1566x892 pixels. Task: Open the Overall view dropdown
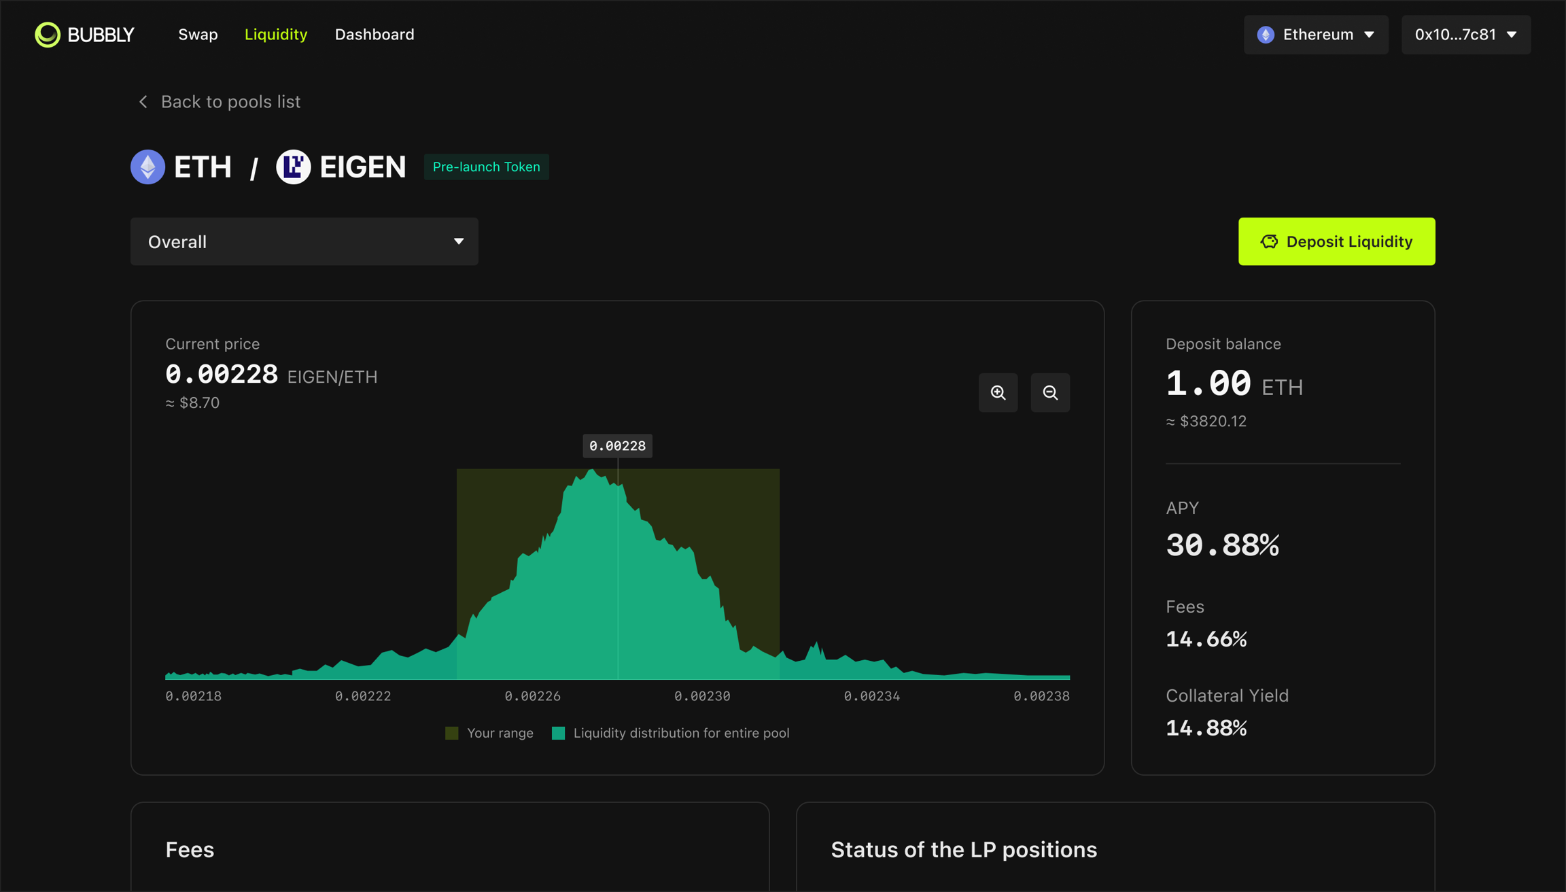304,241
